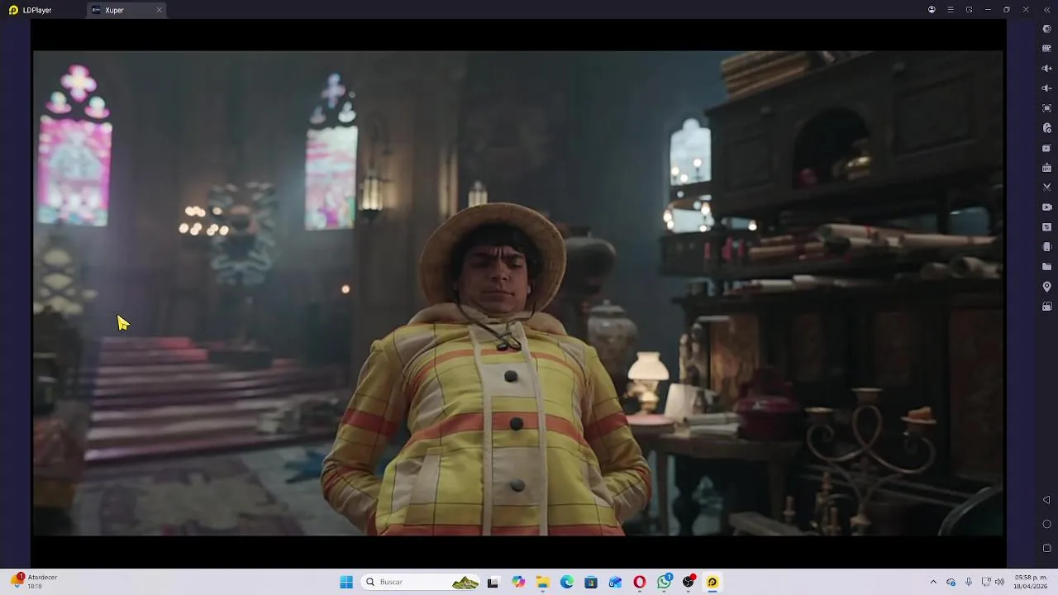Close the Xuper tab

click(x=159, y=10)
